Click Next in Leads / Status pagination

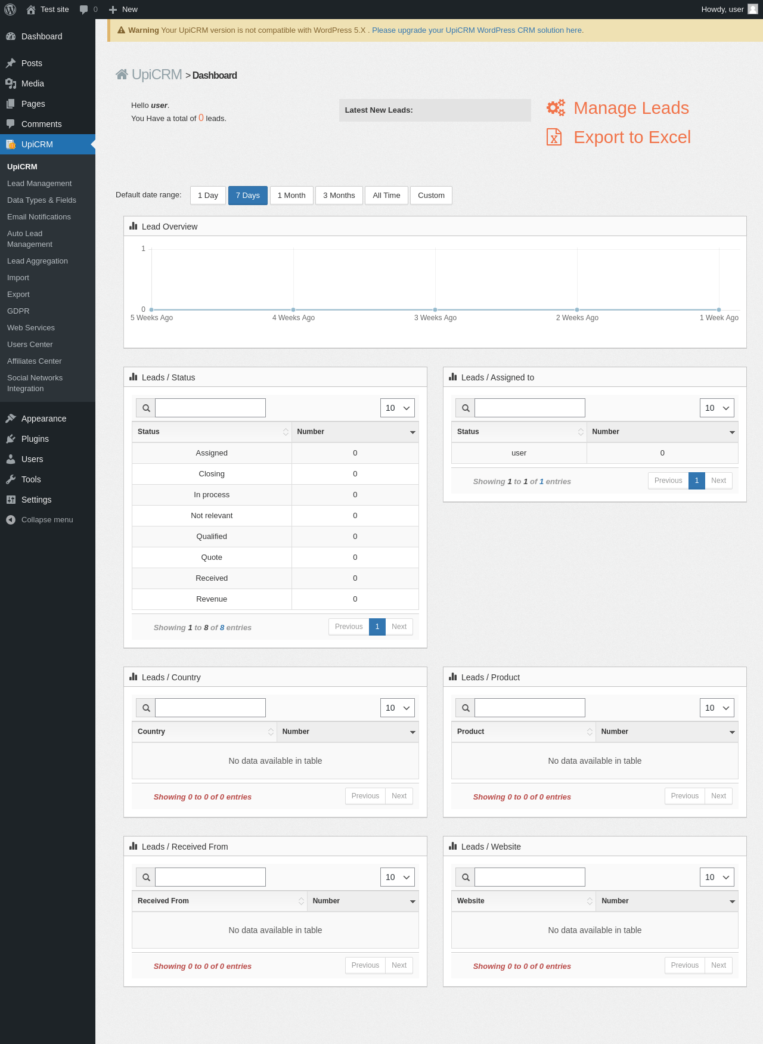(x=399, y=627)
